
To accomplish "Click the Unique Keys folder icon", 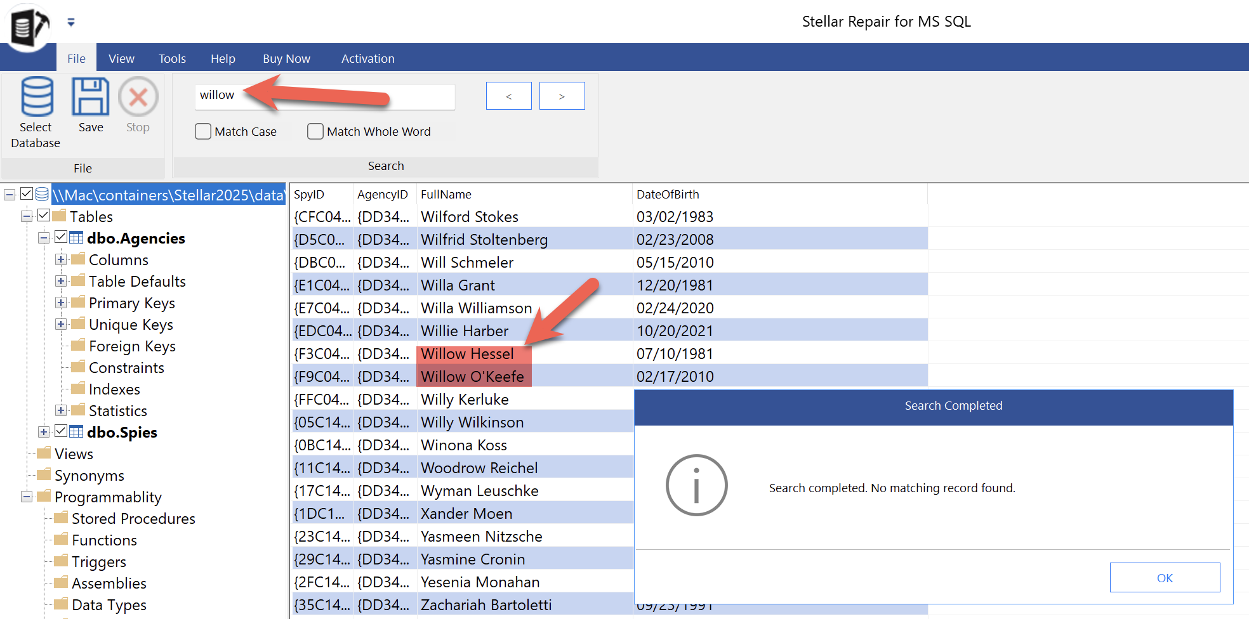I will tap(79, 323).
